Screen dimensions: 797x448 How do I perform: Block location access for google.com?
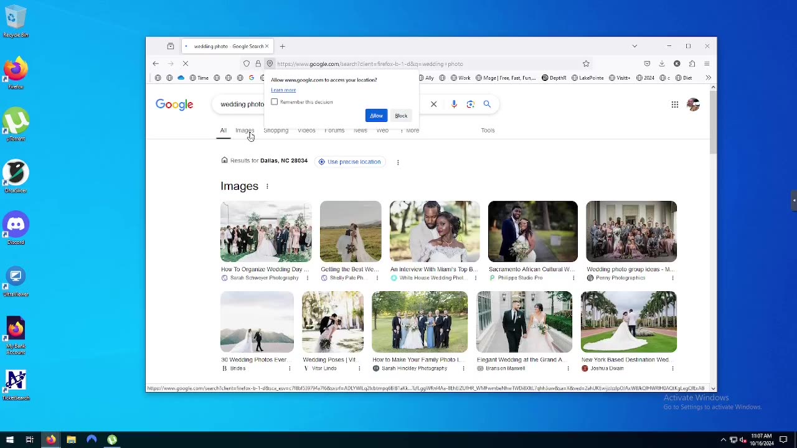(401, 116)
